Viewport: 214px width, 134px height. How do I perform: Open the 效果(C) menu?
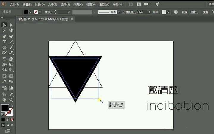[x=78, y=4]
